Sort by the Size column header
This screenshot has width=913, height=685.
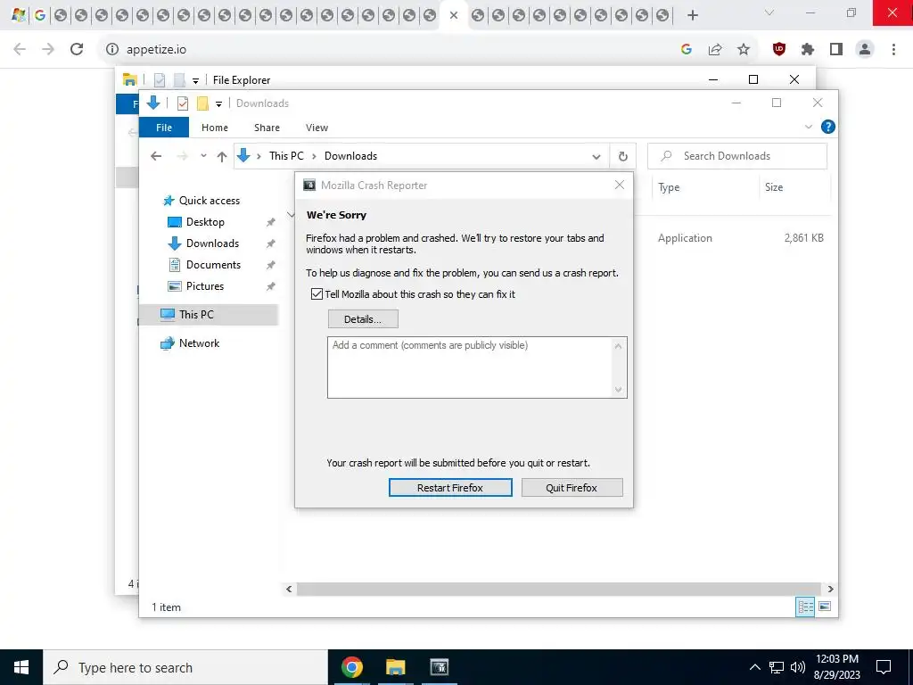pyautogui.click(x=774, y=187)
